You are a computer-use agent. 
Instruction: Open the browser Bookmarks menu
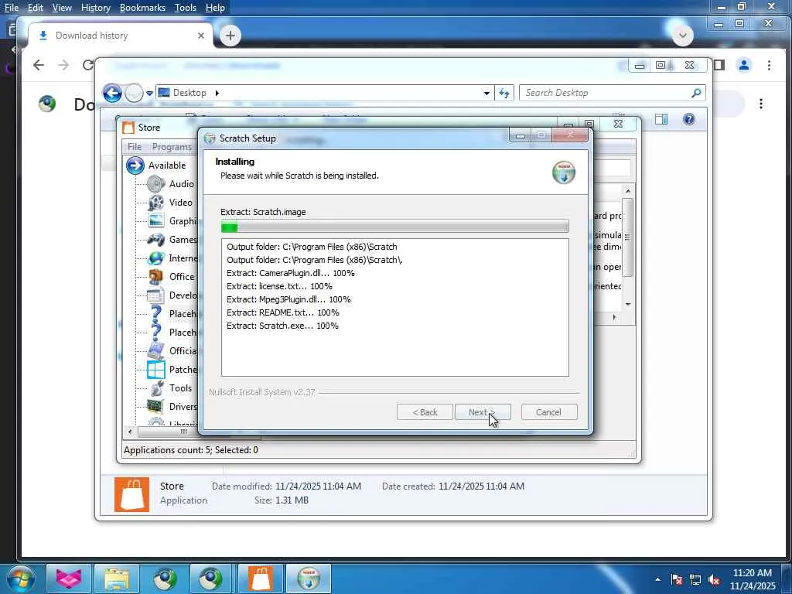coord(142,8)
